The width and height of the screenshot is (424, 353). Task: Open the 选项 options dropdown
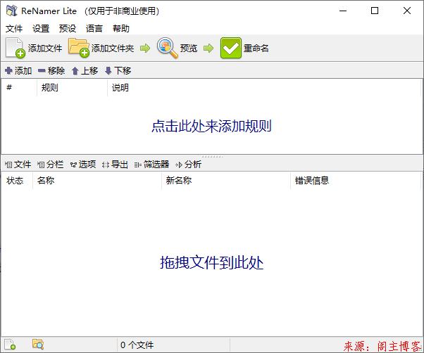pyautogui.click(x=83, y=165)
